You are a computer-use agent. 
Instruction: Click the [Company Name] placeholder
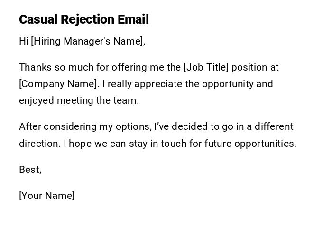click(59, 84)
